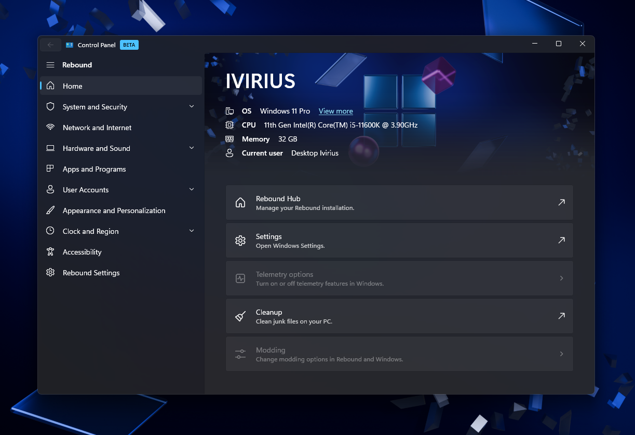Click the System and Security shield icon
This screenshot has width=635, height=435.
50,107
